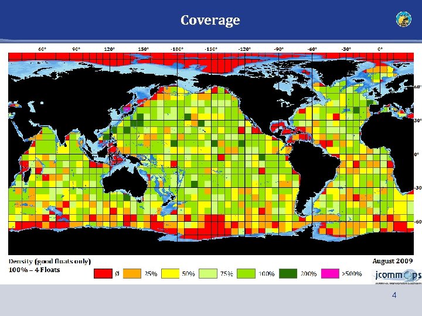Click the -90° longitude label
422x316 pixels.
(279, 49)
